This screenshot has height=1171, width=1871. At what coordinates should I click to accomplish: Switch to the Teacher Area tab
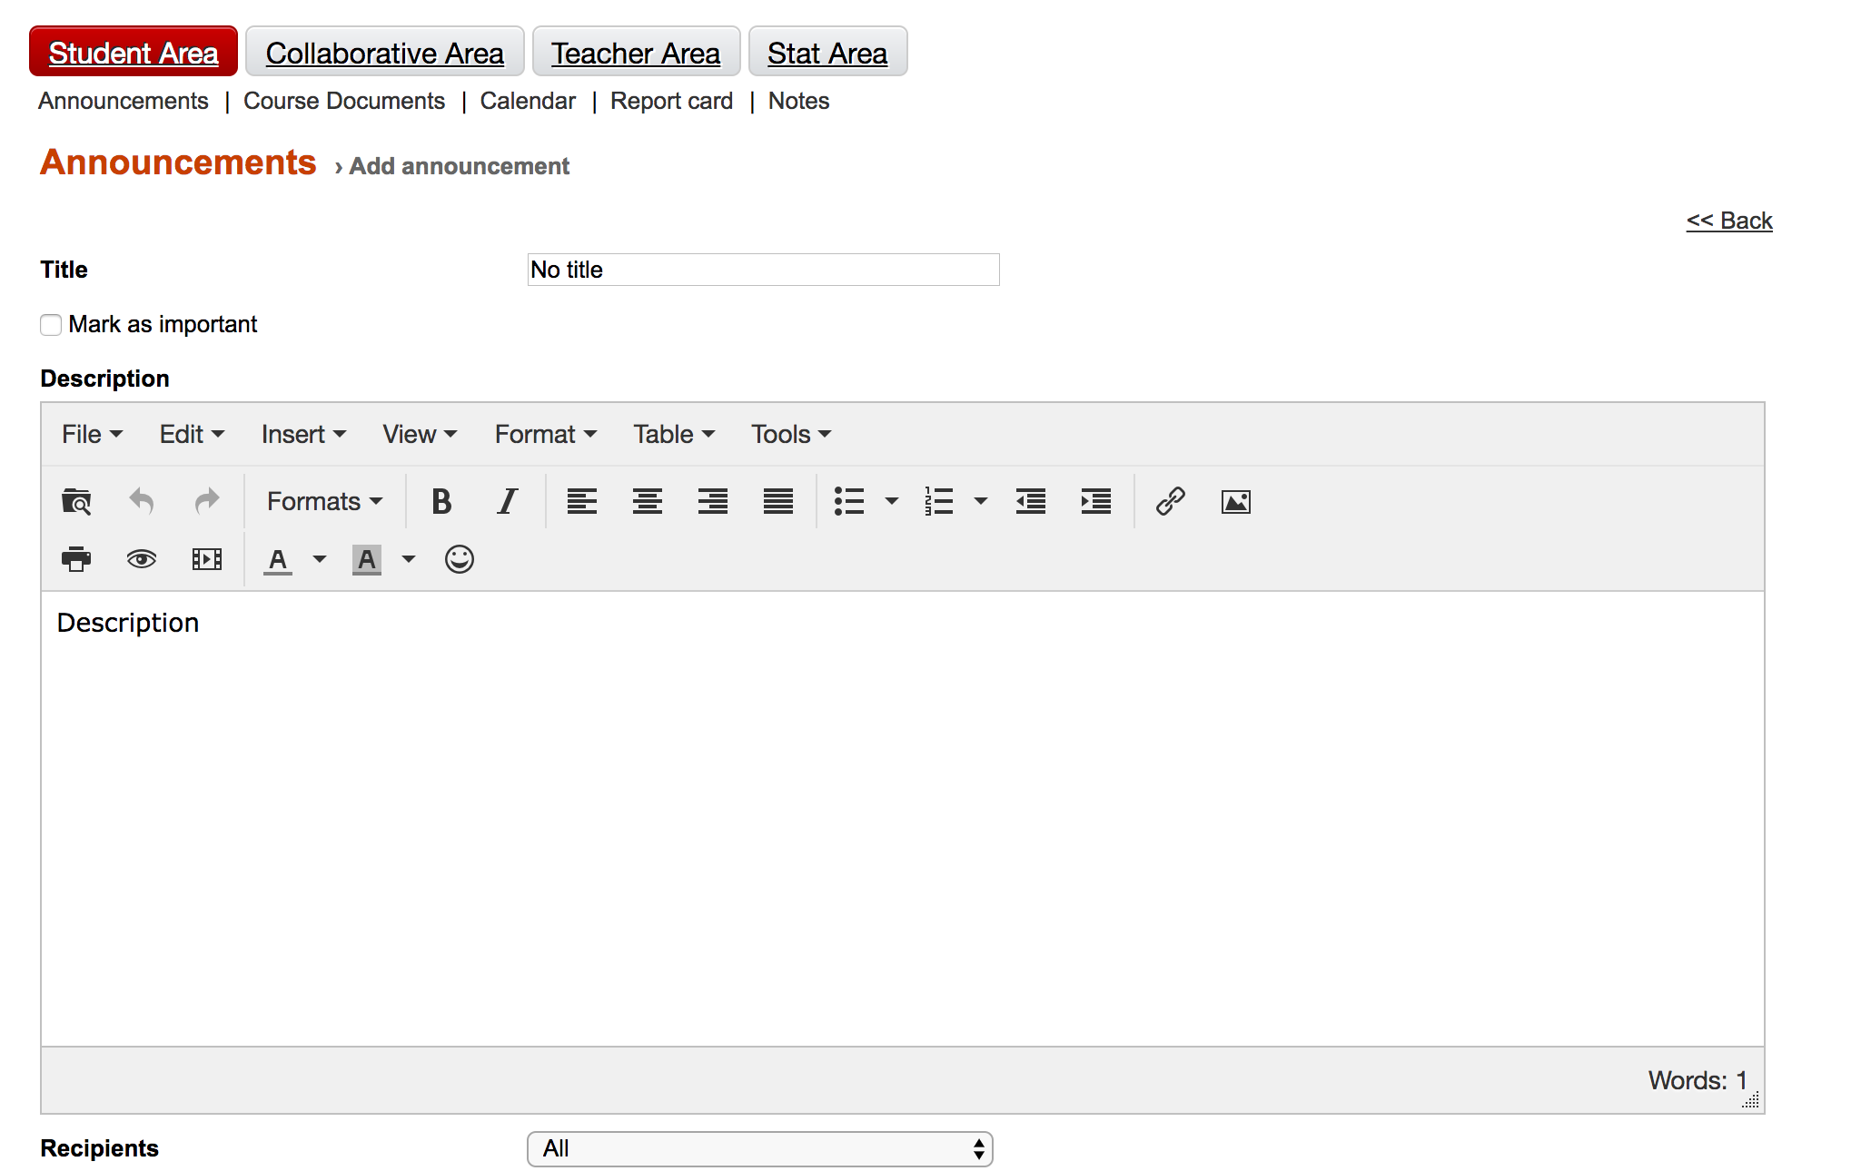point(636,53)
